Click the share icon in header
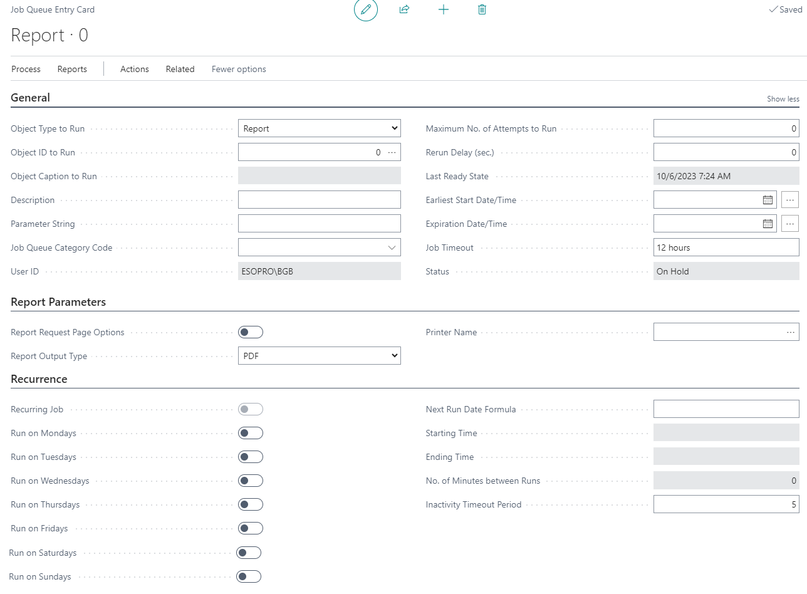This screenshot has height=594, width=807. click(404, 10)
